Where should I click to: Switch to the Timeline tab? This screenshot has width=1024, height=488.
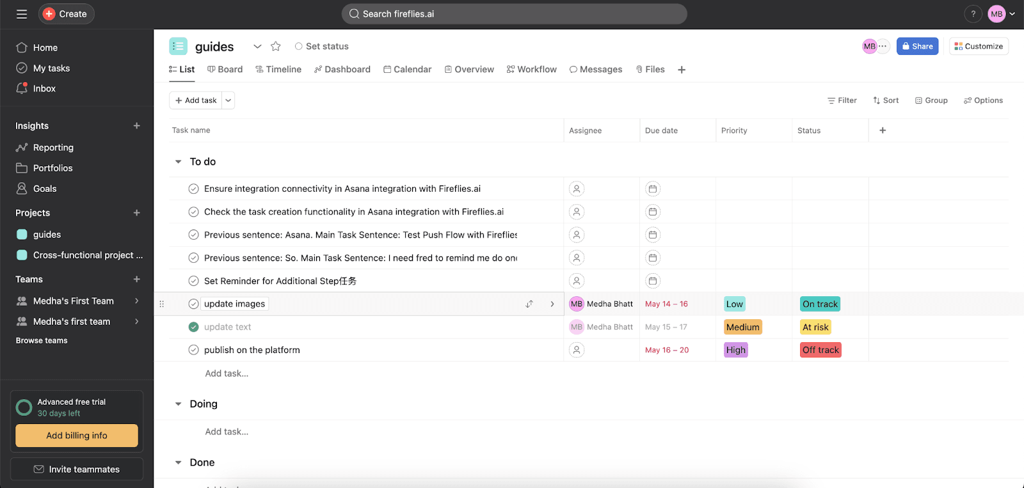[x=278, y=70]
